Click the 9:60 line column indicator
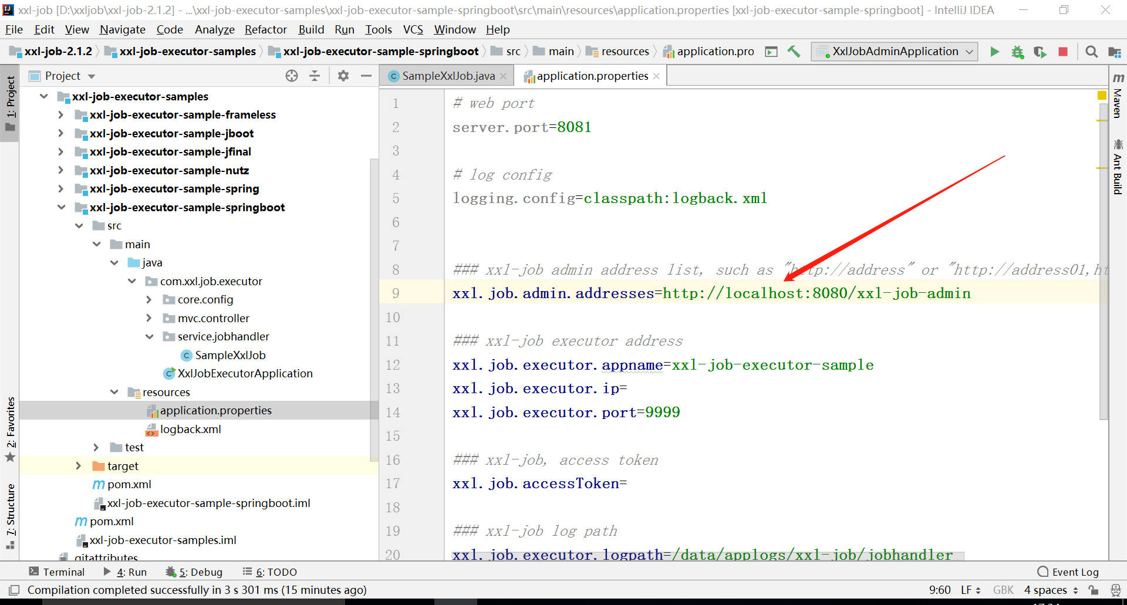 click(940, 590)
